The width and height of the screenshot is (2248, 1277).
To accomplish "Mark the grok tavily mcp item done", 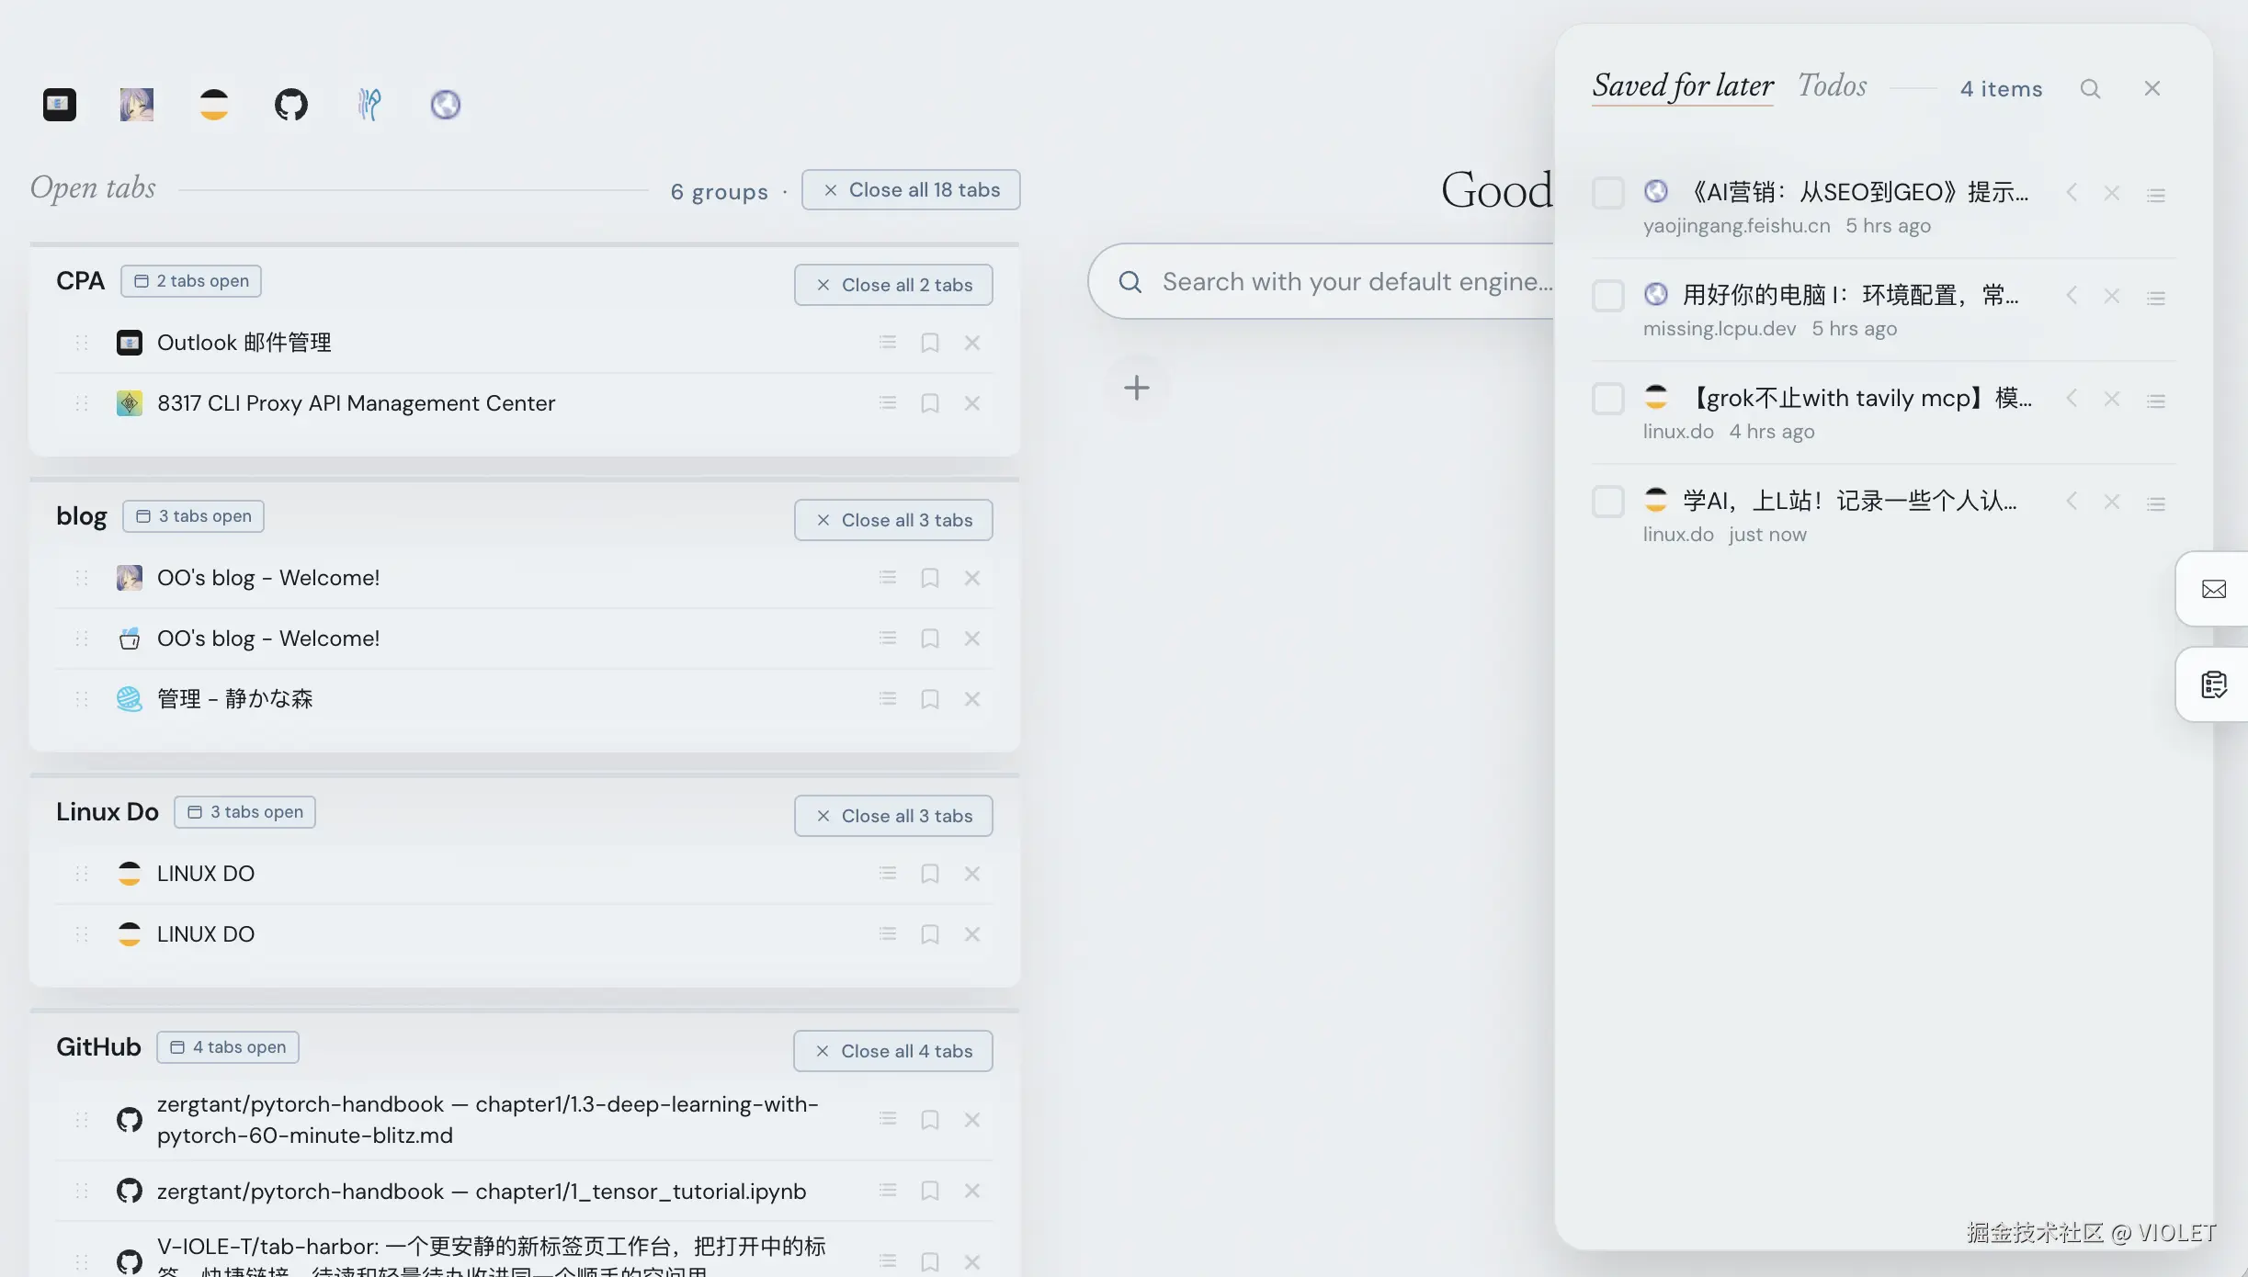I will (1608, 399).
